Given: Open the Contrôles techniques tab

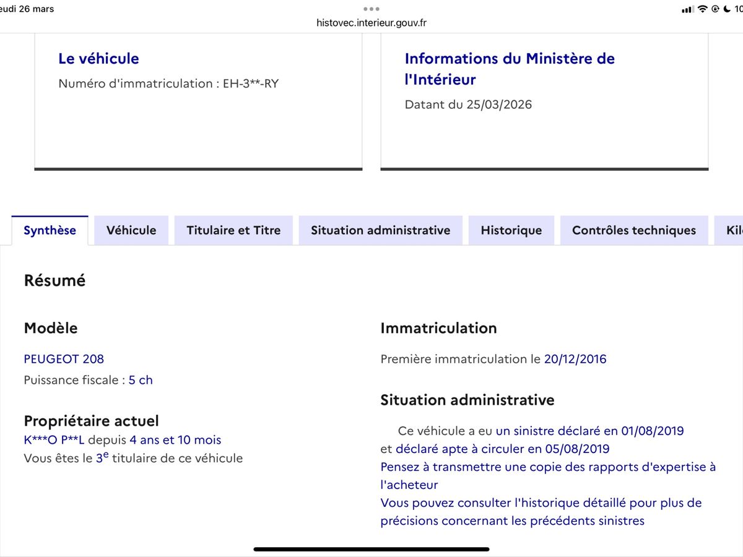Looking at the screenshot, I should click(x=634, y=230).
